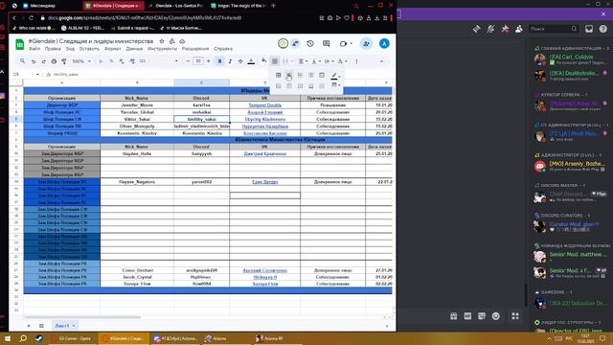Open the Формат menu

pos(113,49)
